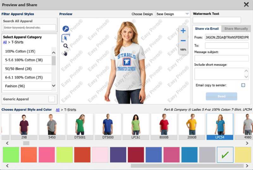Pick the purple color swatch
The width and height of the screenshot is (253, 170).
pyautogui.click(x=118, y=155)
